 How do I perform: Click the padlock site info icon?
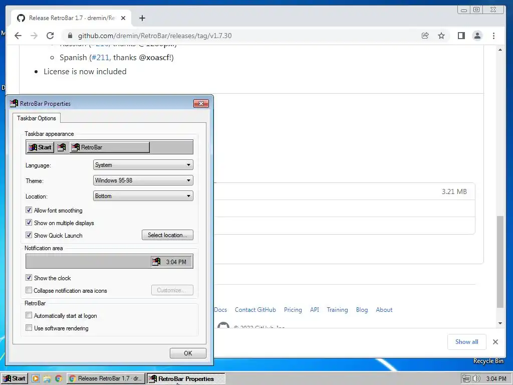[70, 36]
